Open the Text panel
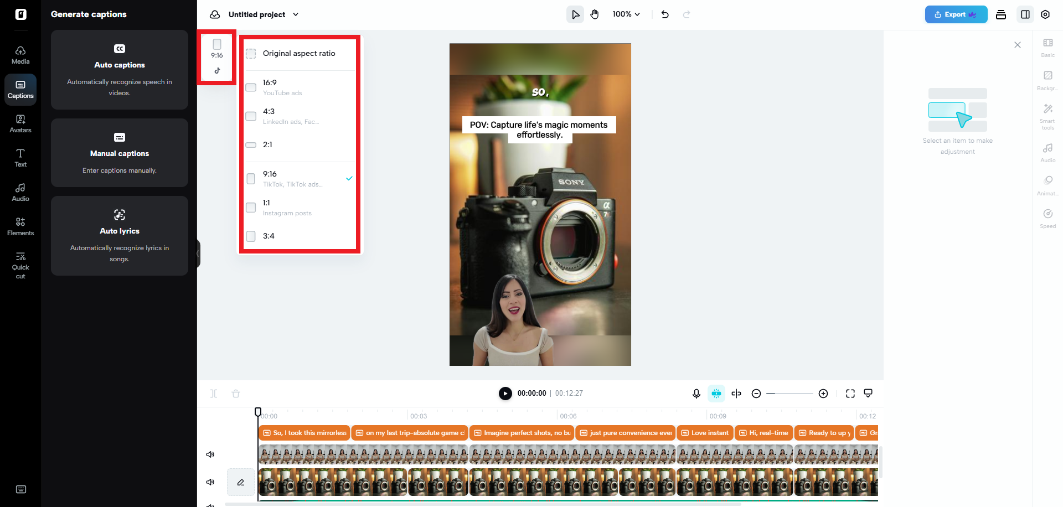1063x507 pixels. [x=20, y=157]
